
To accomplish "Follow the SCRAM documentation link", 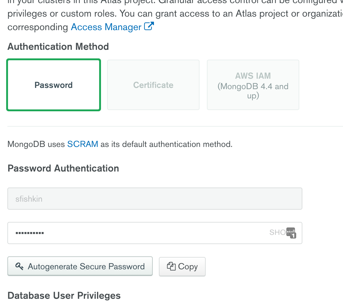I will [83, 144].
